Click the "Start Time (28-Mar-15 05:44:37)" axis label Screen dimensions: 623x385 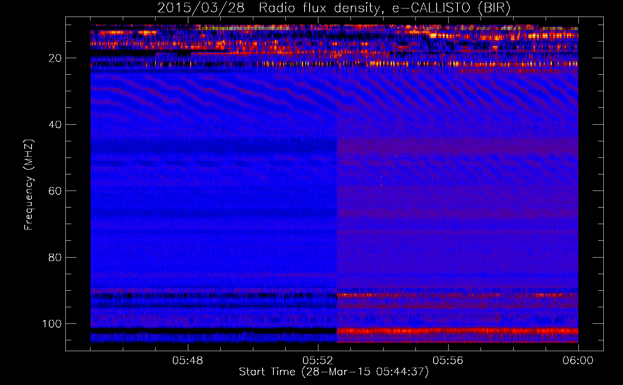[x=334, y=372]
